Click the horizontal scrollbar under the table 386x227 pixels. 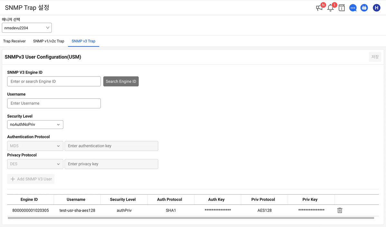point(191,218)
